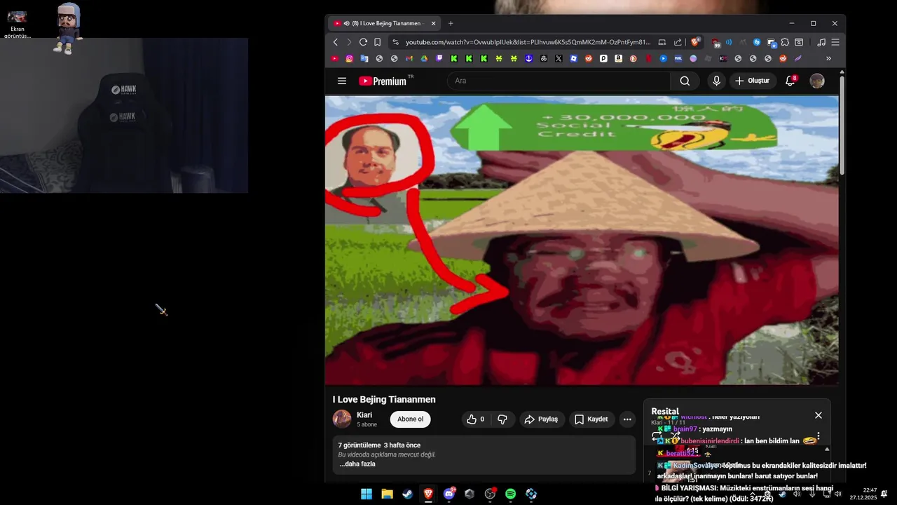Open Steam from the taskbar
Image resolution: width=897 pixels, height=505 pixels.
pyautogui.click(x=407, y=494)
